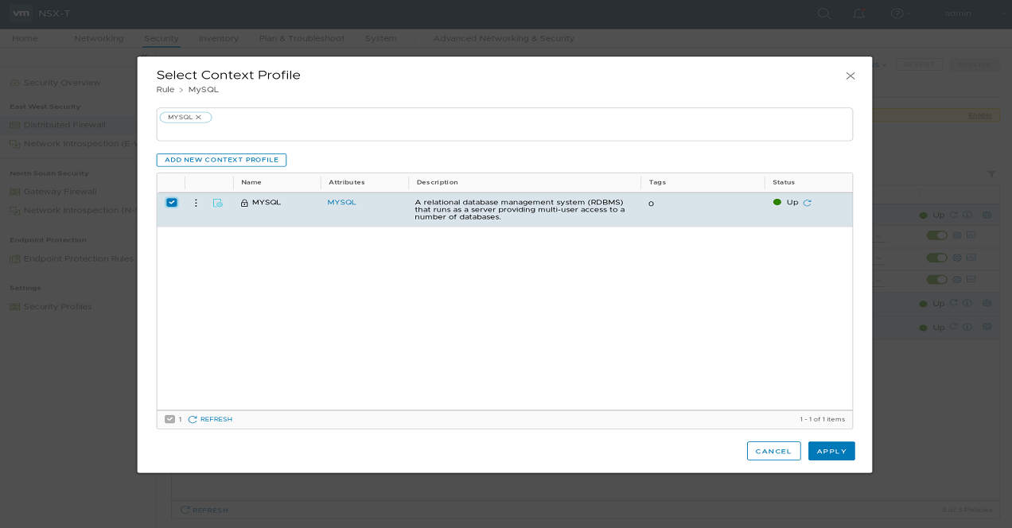Click the '1 - 1 of 1 items' text
Image resolution: width=1012 pixels, height=528 pixels.
click(x=823, y=419)
